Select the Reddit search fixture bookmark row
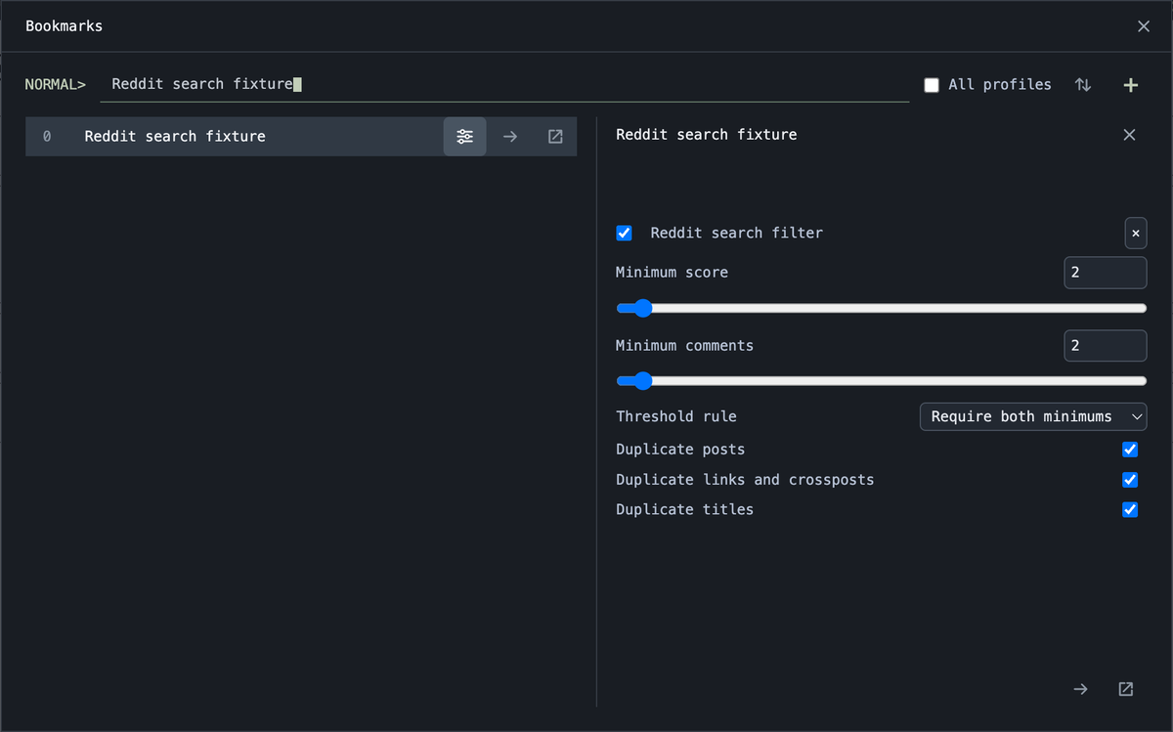The image size is (1173, 732). (x=301, y=137)
